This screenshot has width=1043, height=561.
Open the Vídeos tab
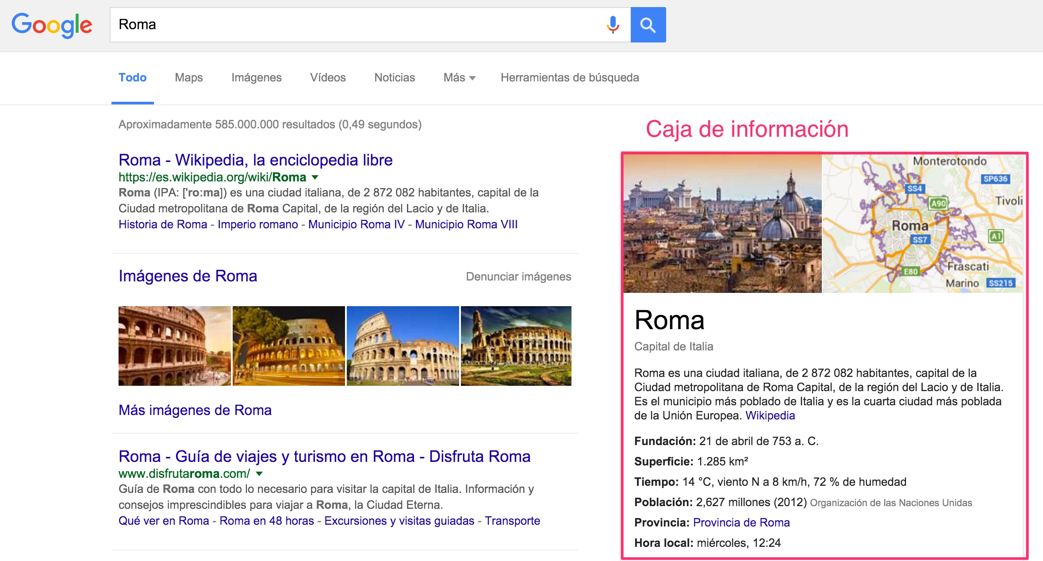point(328,77)
